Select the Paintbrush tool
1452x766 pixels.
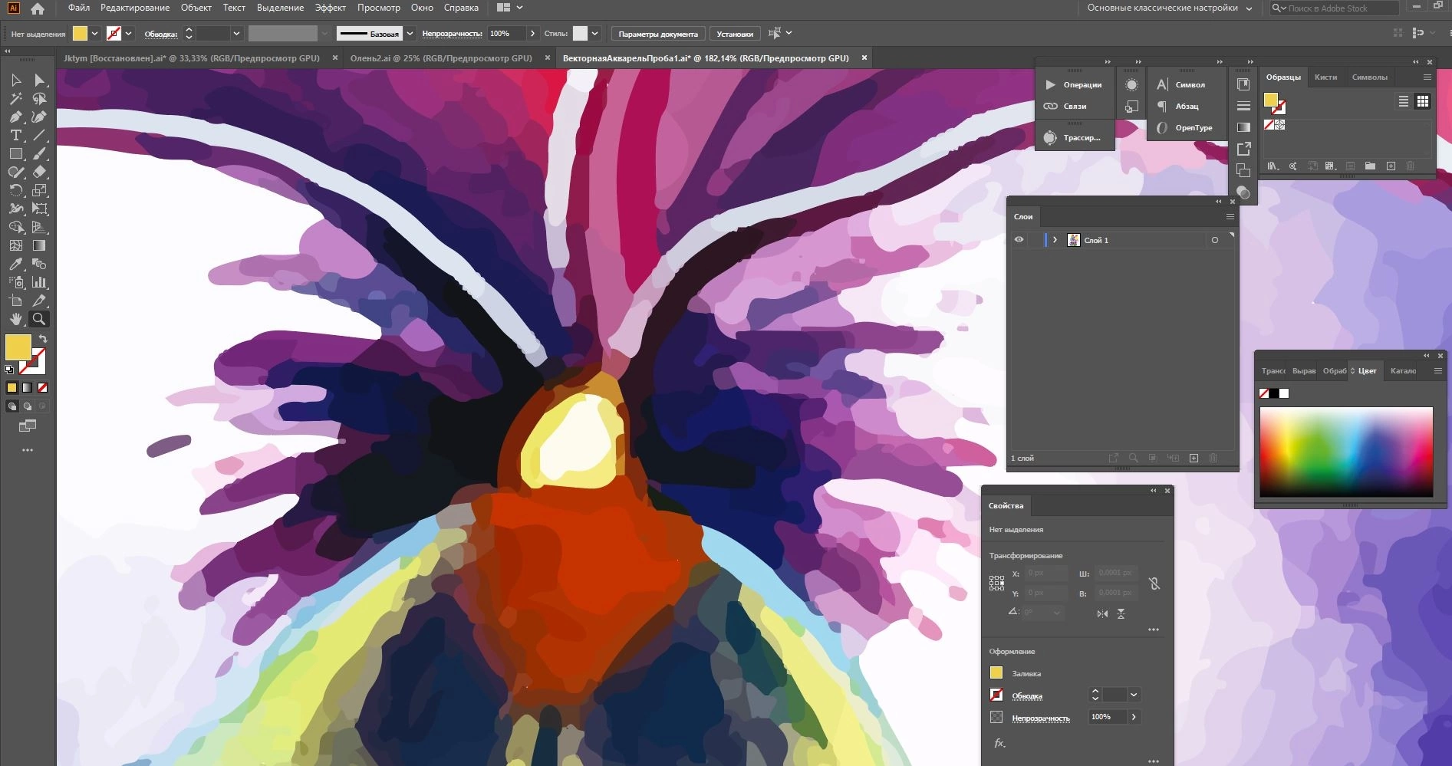(39, 153)
